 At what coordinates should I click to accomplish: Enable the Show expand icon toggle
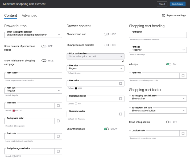coord(106,34)
